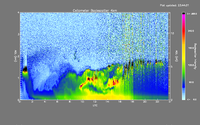Viewport: 200px width, 125px height.
Task: Click the '240.0' colorbar label
Action: click(x=191, y=31)
